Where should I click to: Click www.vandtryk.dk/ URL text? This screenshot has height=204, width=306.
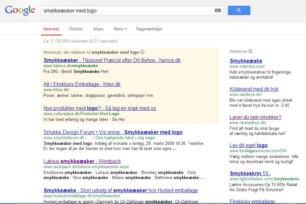246,94
